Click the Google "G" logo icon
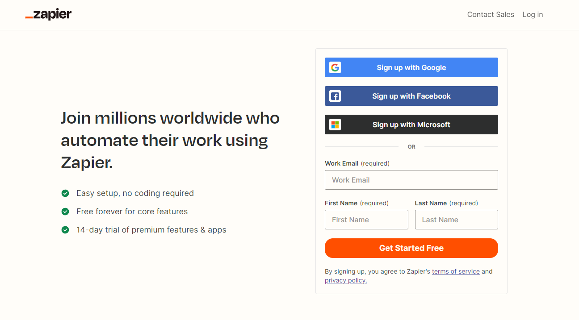Screen dimensions: 579x320 335,67
